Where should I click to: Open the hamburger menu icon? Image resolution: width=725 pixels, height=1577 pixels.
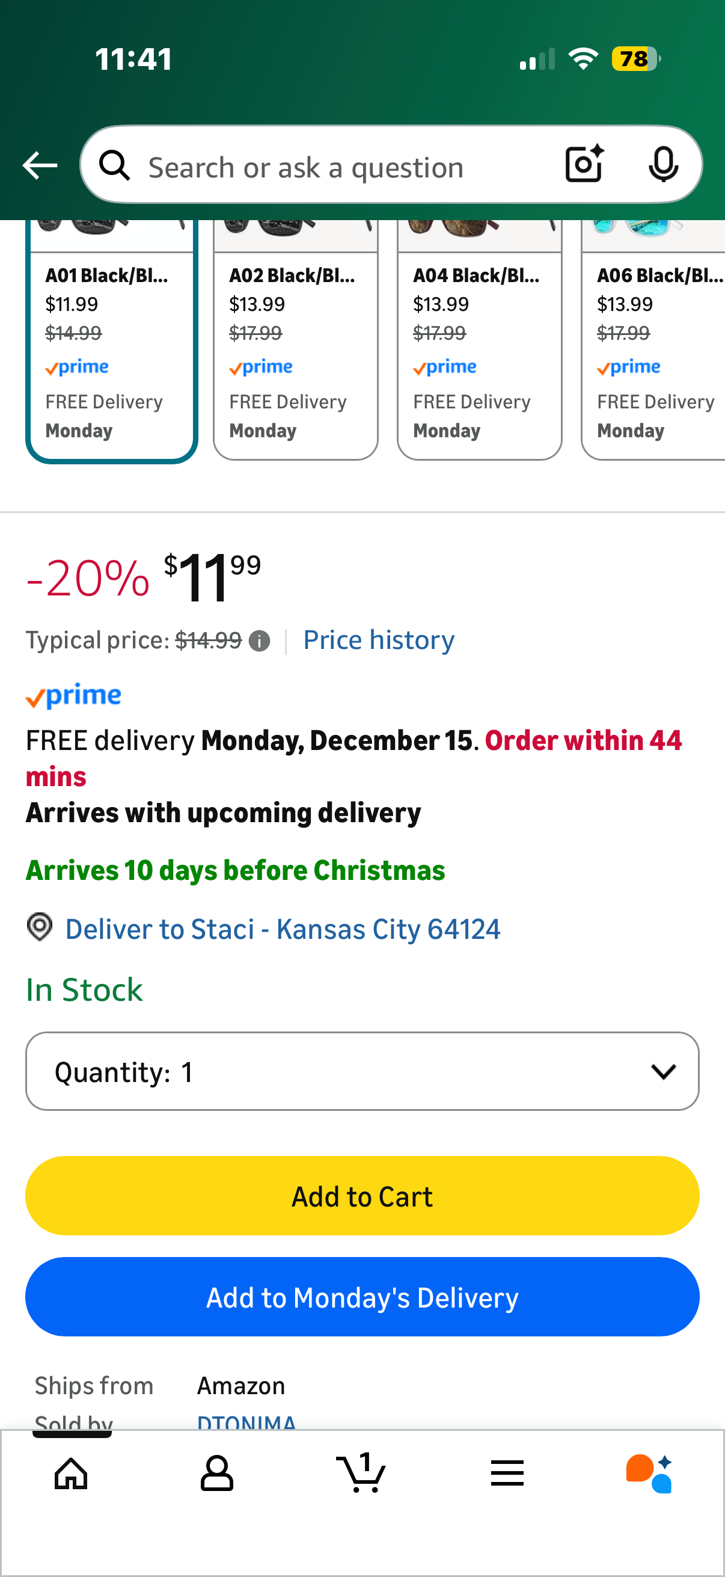coord(507,1473)
